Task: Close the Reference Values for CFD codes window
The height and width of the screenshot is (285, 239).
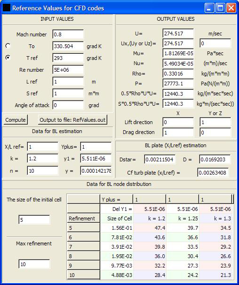Action: click(x=231, y=8)
